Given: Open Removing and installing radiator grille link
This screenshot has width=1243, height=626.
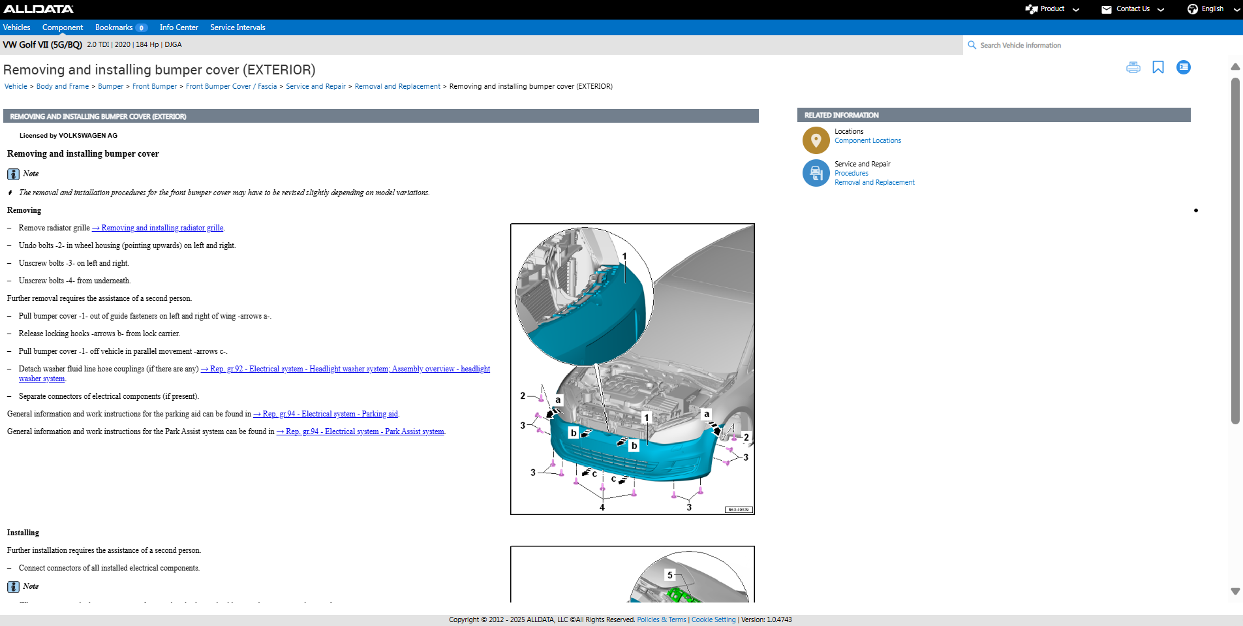Looking at the screenshot, I should click(158, 228).
